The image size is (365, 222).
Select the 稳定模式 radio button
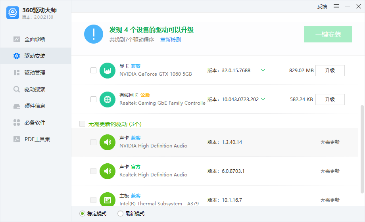coord(83,214)
